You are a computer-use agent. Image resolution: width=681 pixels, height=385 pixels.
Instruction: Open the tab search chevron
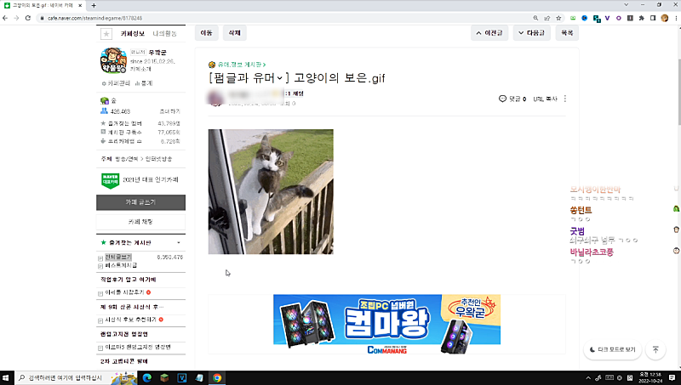pos(626,5)
